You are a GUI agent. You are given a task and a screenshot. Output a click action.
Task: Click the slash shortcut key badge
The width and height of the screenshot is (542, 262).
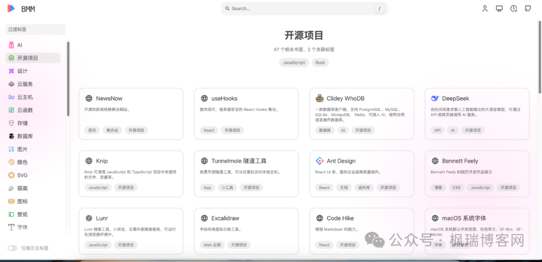click(379, 9)
